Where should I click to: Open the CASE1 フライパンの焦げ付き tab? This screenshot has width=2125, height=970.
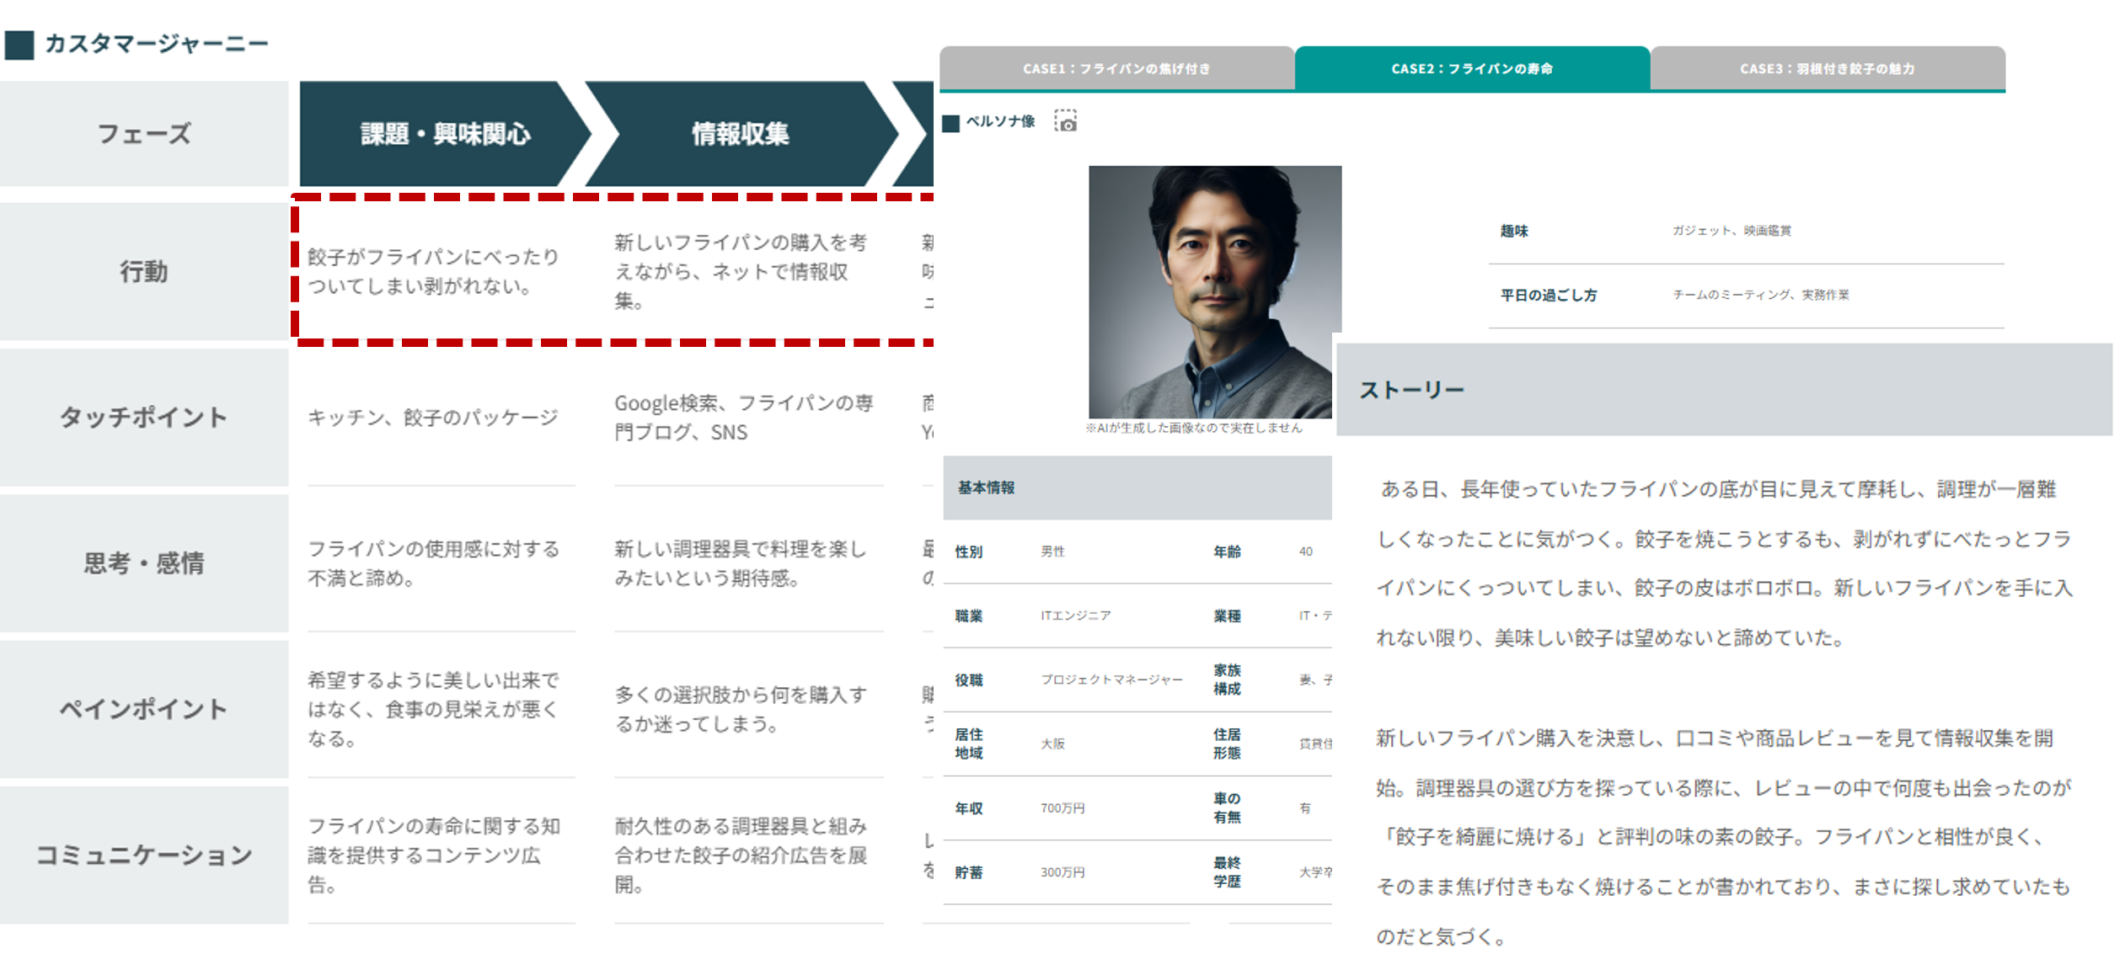coord(1116,68)
